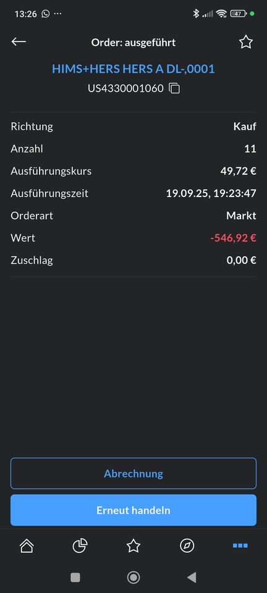Tap Erneut handeln button

click(x=133, y=510)
